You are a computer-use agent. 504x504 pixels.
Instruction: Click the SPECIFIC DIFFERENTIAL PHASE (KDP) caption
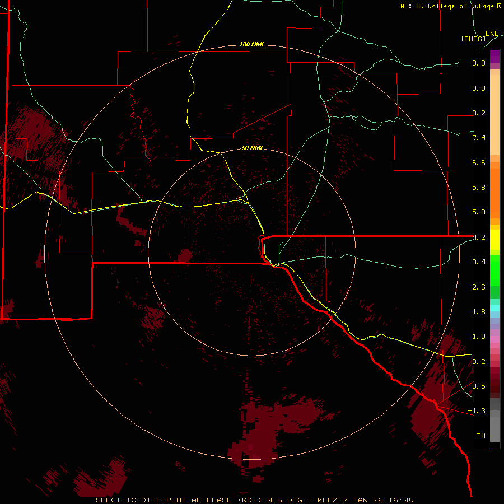click(x=179, y=500)
